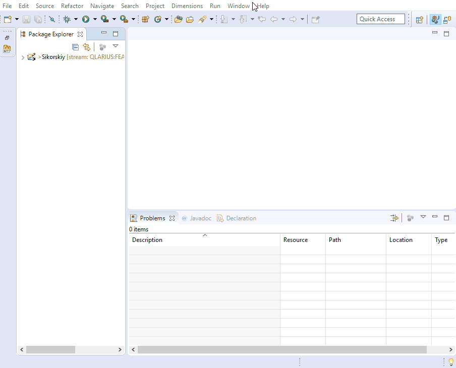Open the Git Repositories fast view icon

click(x=7, y=49)
